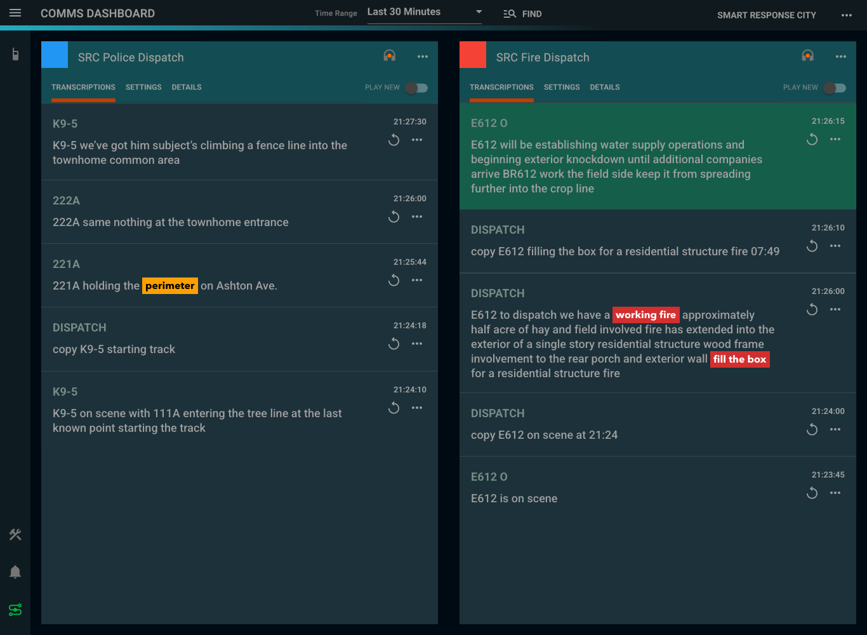The image size is (867, 635).
Task: Click SMART RESPONSE CITY label
Action: click(x=767, y=15)
